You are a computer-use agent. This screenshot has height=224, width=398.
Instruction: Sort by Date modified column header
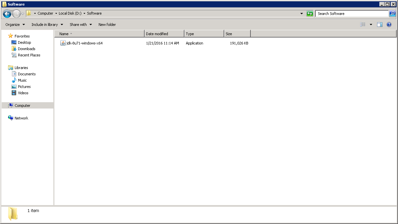click(x=164, y=34)
